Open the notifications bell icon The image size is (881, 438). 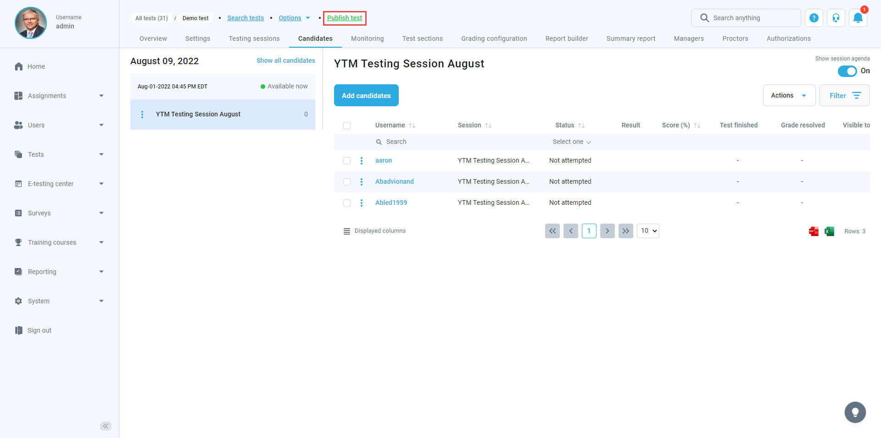pyautogui.click(x=858, y=18)
